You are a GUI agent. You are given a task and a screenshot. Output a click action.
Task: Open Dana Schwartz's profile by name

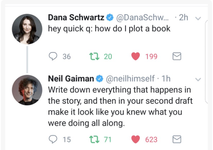76,18
